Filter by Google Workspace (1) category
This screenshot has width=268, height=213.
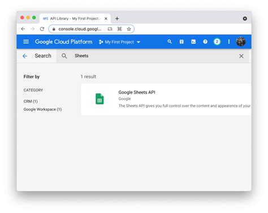[x=42, y=109]
